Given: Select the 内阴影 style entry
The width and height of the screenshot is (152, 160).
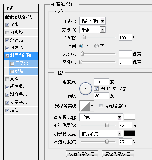Looking at the screenshot, I should [21, 32].
